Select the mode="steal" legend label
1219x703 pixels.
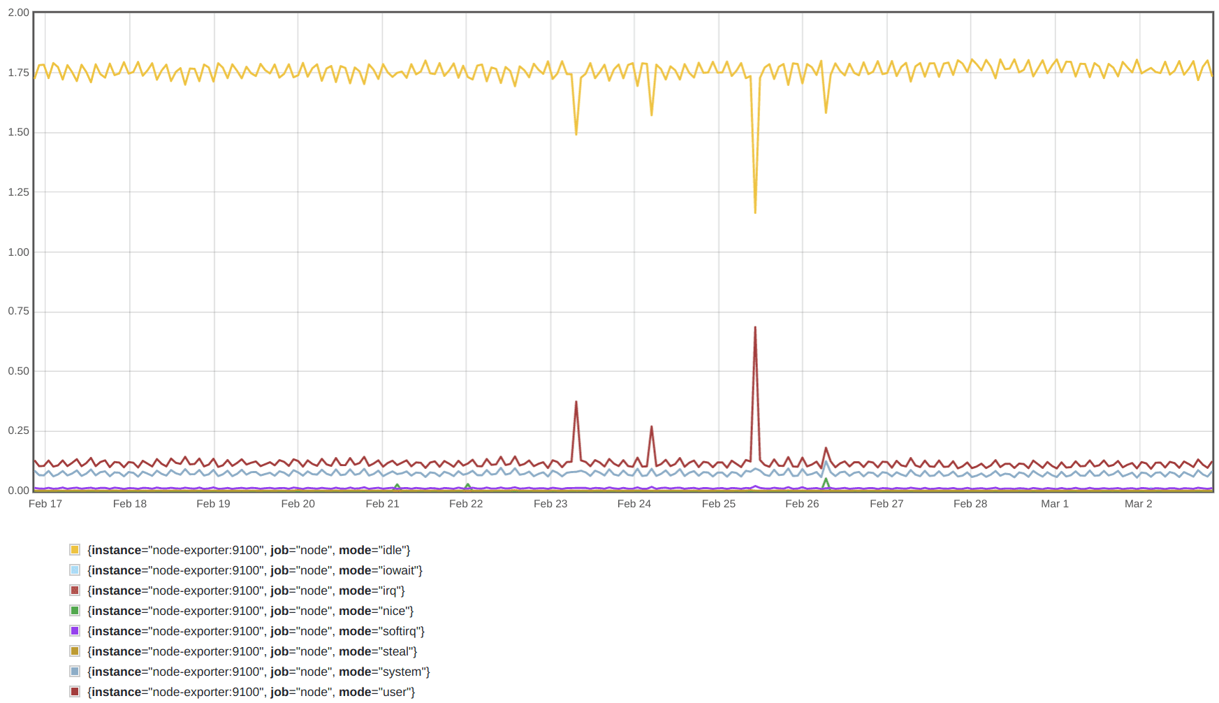click(x=252, y=652)
